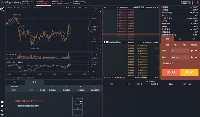Click the bitFlyer Lightning logo
Image resolution: width=200 pixels, height=117 pixels.
click(x=11, y=2)
